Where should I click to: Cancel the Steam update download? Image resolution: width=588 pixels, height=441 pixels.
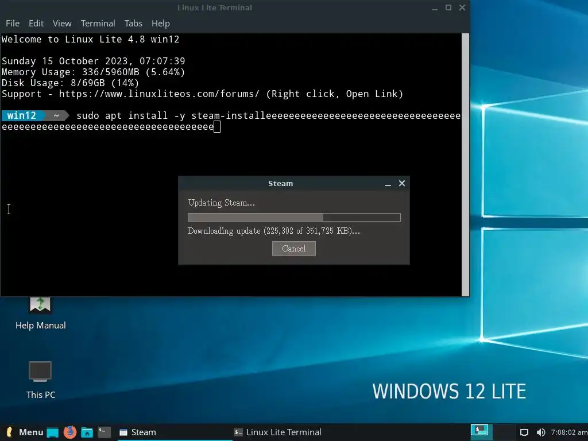coord(293,249)
